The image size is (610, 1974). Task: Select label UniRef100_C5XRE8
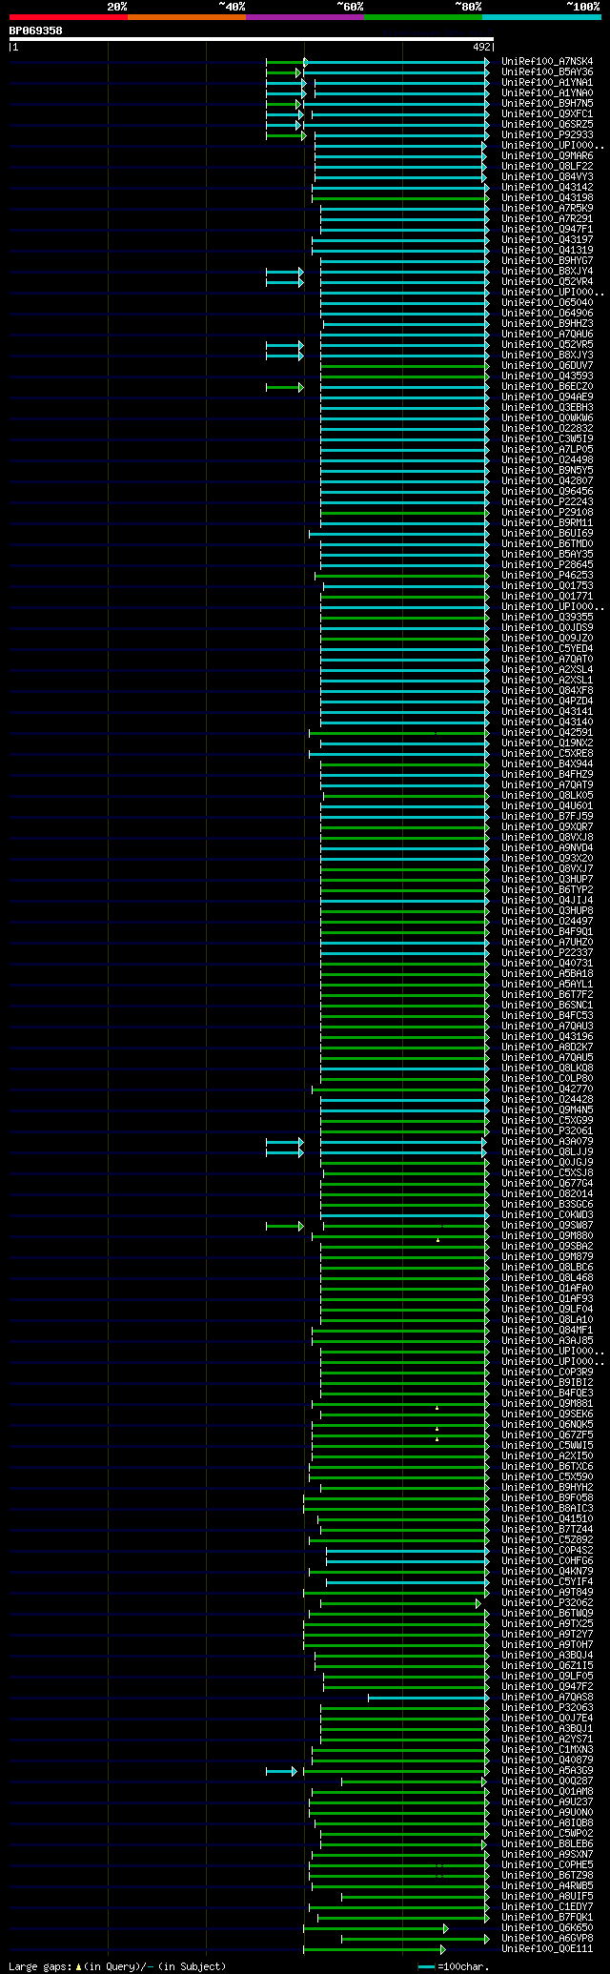[547, 754]
